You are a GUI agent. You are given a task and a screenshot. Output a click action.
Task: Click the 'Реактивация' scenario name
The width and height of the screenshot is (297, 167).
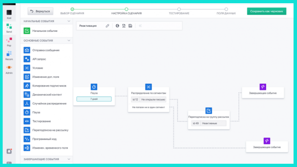pos(88,26)
